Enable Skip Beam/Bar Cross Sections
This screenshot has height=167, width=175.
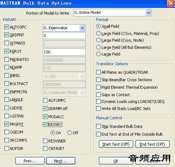coord(98,80)
